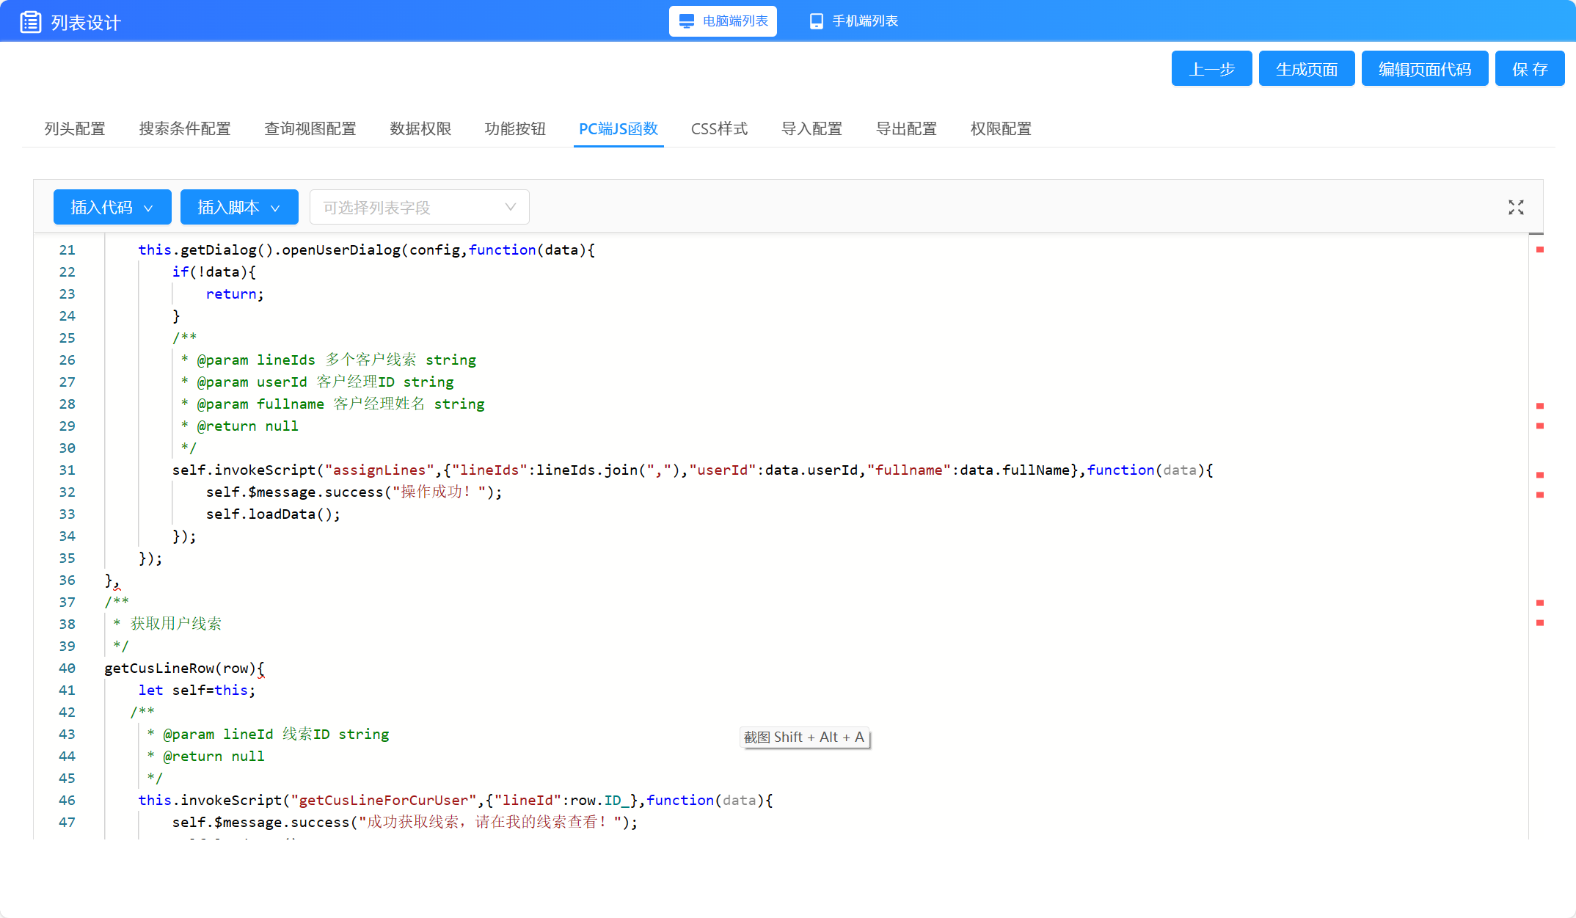Open the 权限配置 tab
This screenshot has height=918, width=1576.
[x=1001, y=128]
